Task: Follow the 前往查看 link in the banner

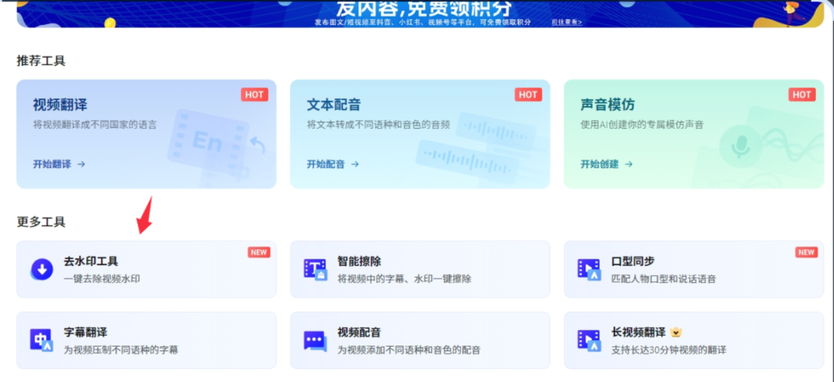Action: coord(567,22)
